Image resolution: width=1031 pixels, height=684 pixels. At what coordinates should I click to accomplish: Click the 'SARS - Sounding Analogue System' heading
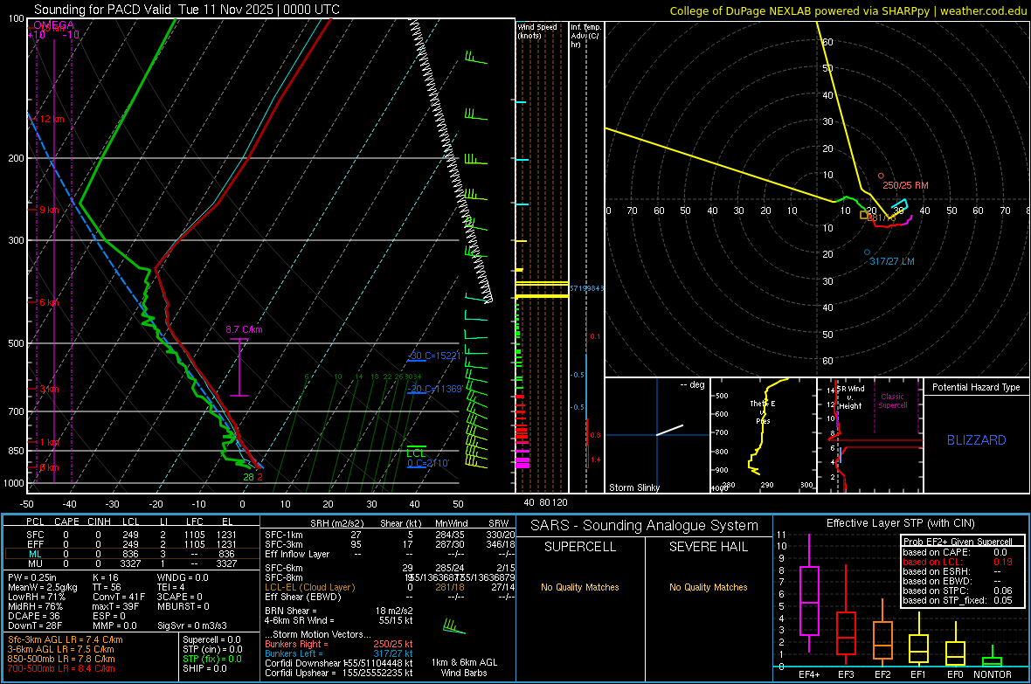pos(644,526)
